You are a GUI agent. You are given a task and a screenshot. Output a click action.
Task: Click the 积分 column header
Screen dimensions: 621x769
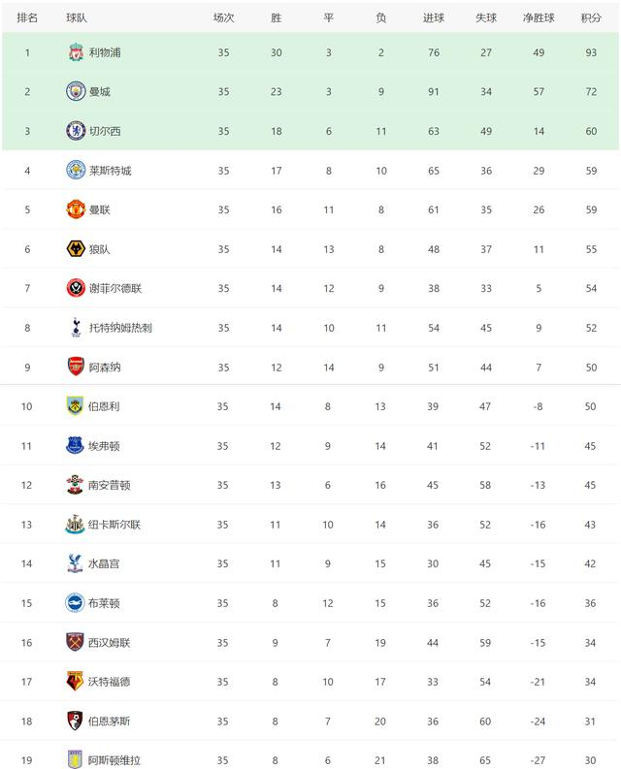pyautogui.click(x=591, y=17)
